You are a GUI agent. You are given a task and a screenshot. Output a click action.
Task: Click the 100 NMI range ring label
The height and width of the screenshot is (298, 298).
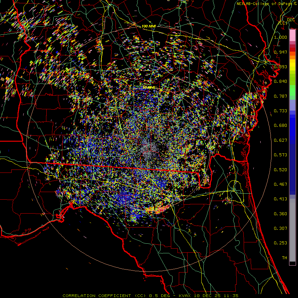pyautogui.click(x=149, y=26)
